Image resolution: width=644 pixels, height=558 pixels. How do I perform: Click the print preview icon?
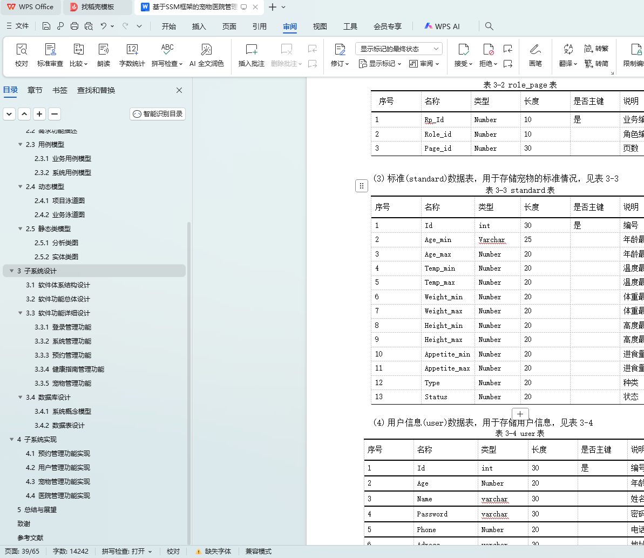pyautogui.click(x=89, y=26)
